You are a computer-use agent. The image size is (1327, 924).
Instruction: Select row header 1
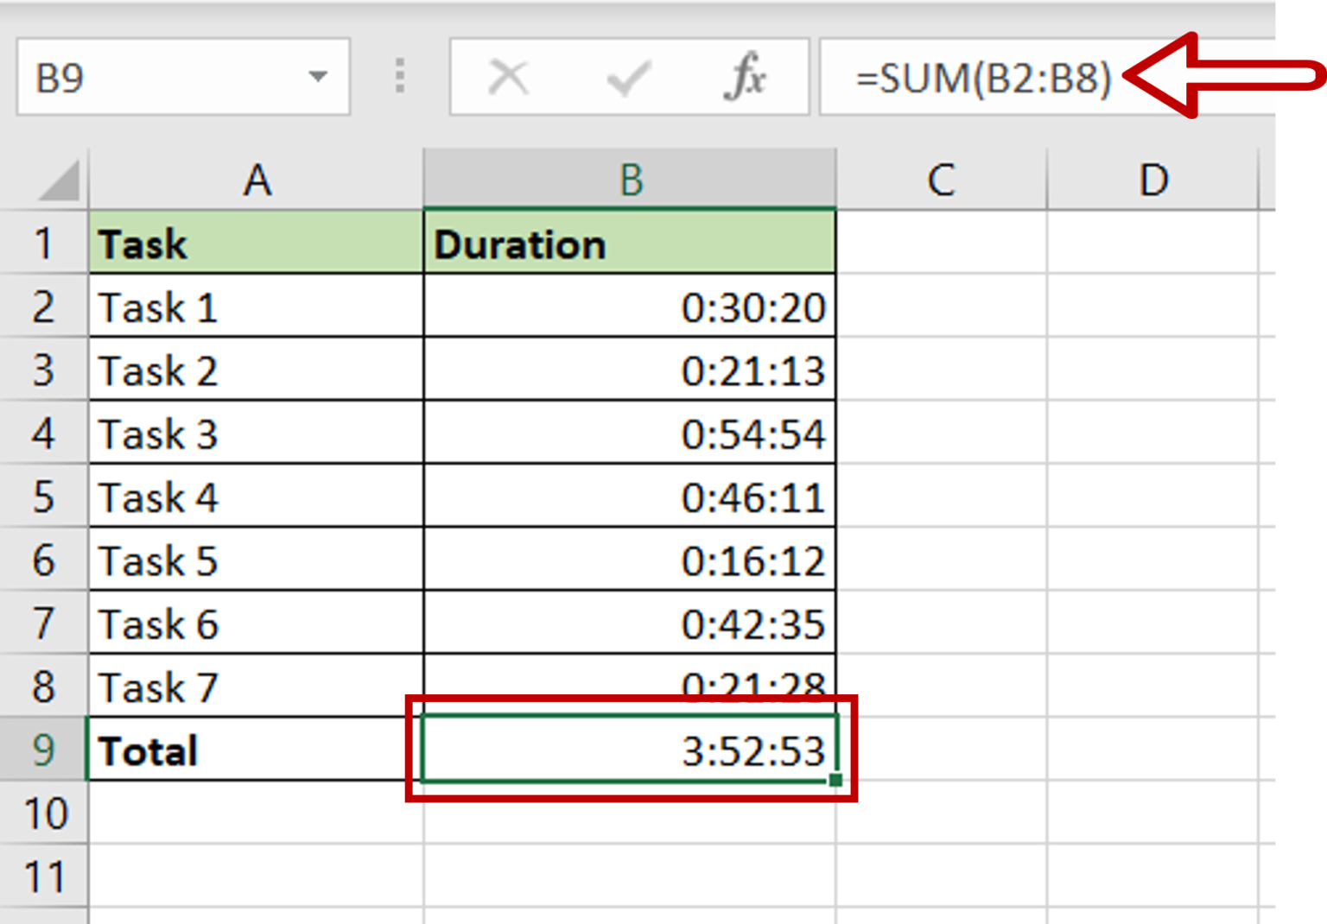[x=43, y=244]
